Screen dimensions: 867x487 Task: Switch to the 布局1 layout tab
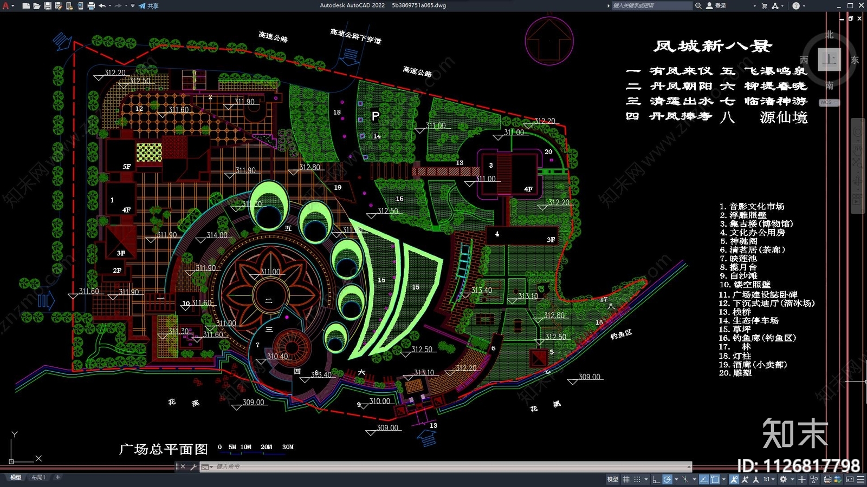point(38,477)
